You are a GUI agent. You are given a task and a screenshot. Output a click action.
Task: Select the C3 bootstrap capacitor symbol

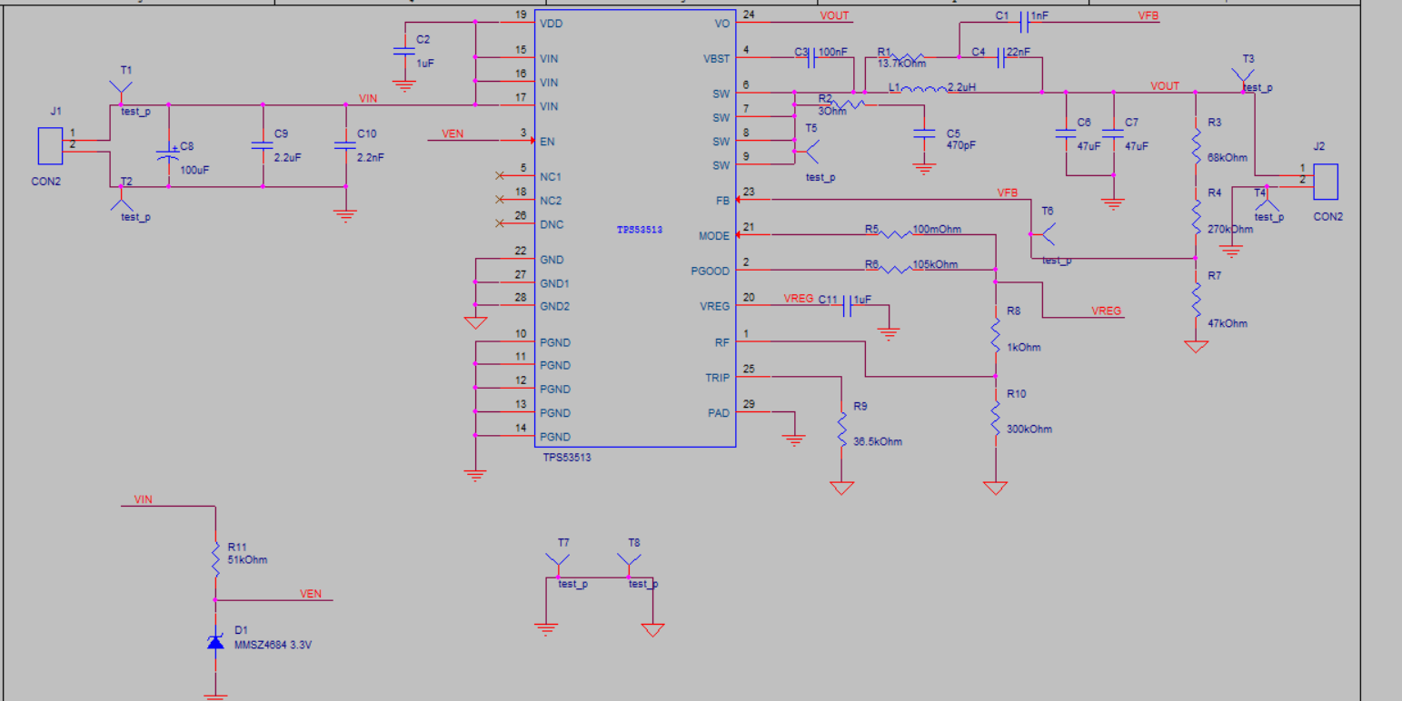coord(812,58)
